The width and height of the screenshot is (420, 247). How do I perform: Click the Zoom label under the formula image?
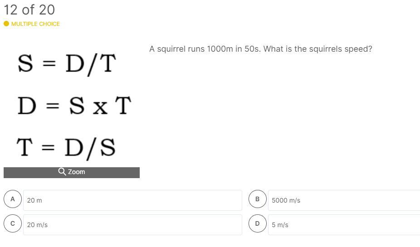(x=76, y=172)
